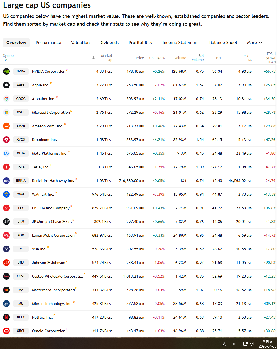This screenshot has width=277, height=349.
Task: Click the Costco logo icon
Action: (x=6, y=276)
